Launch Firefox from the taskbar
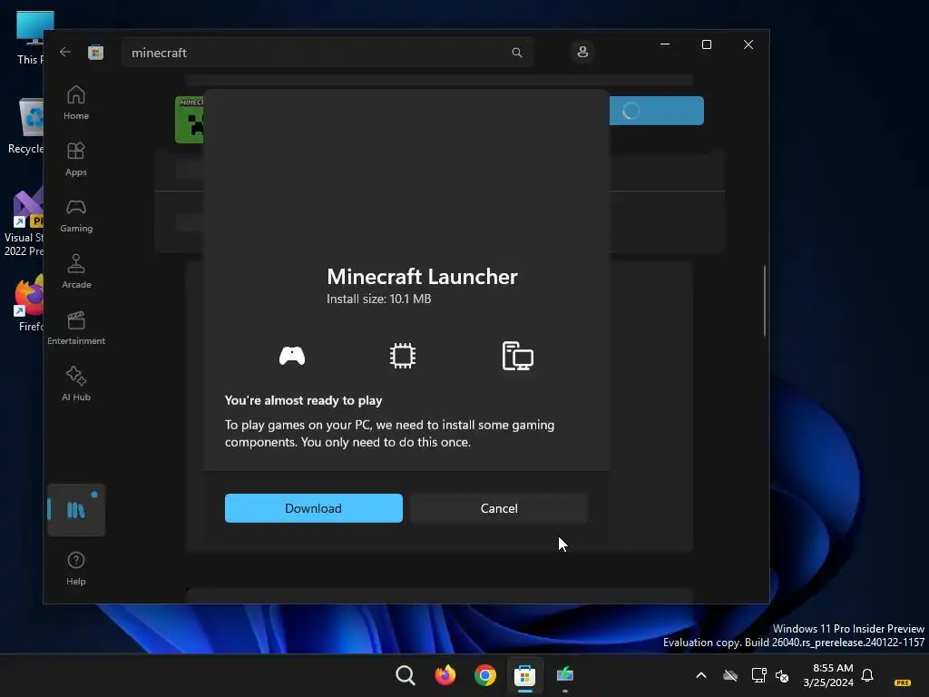 pos(445,675)
